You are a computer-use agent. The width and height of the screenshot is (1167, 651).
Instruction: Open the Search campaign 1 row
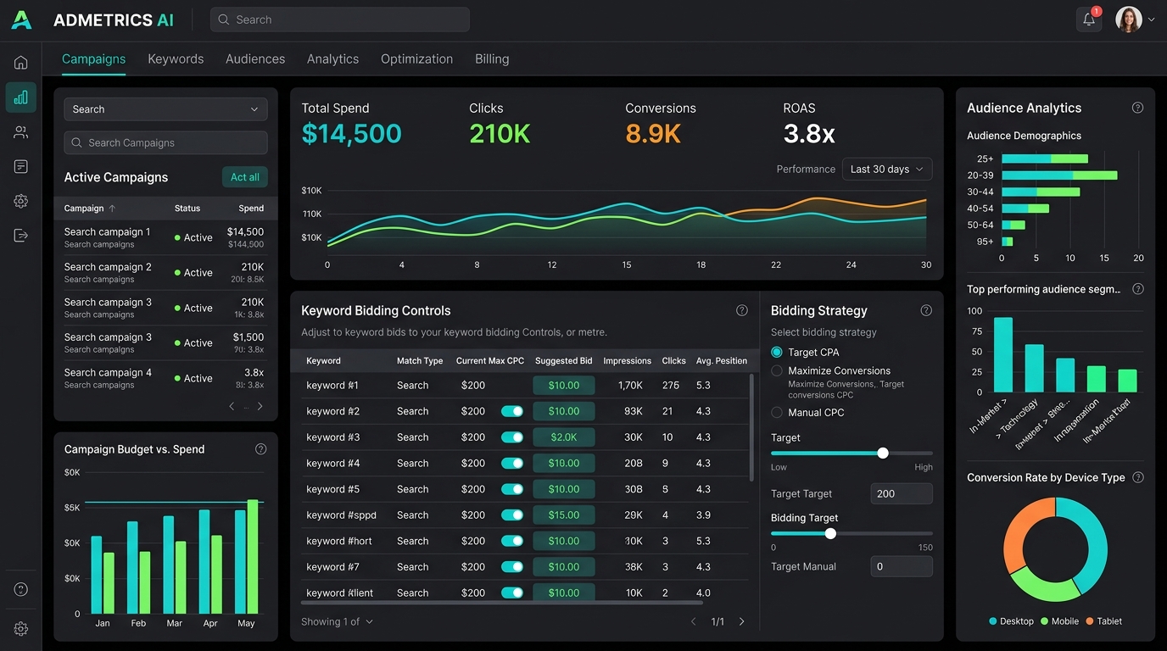[x=165, y=237]
